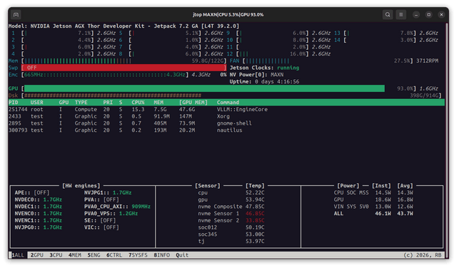Click the 3712RPM fan reading

[x=427, y=61]
